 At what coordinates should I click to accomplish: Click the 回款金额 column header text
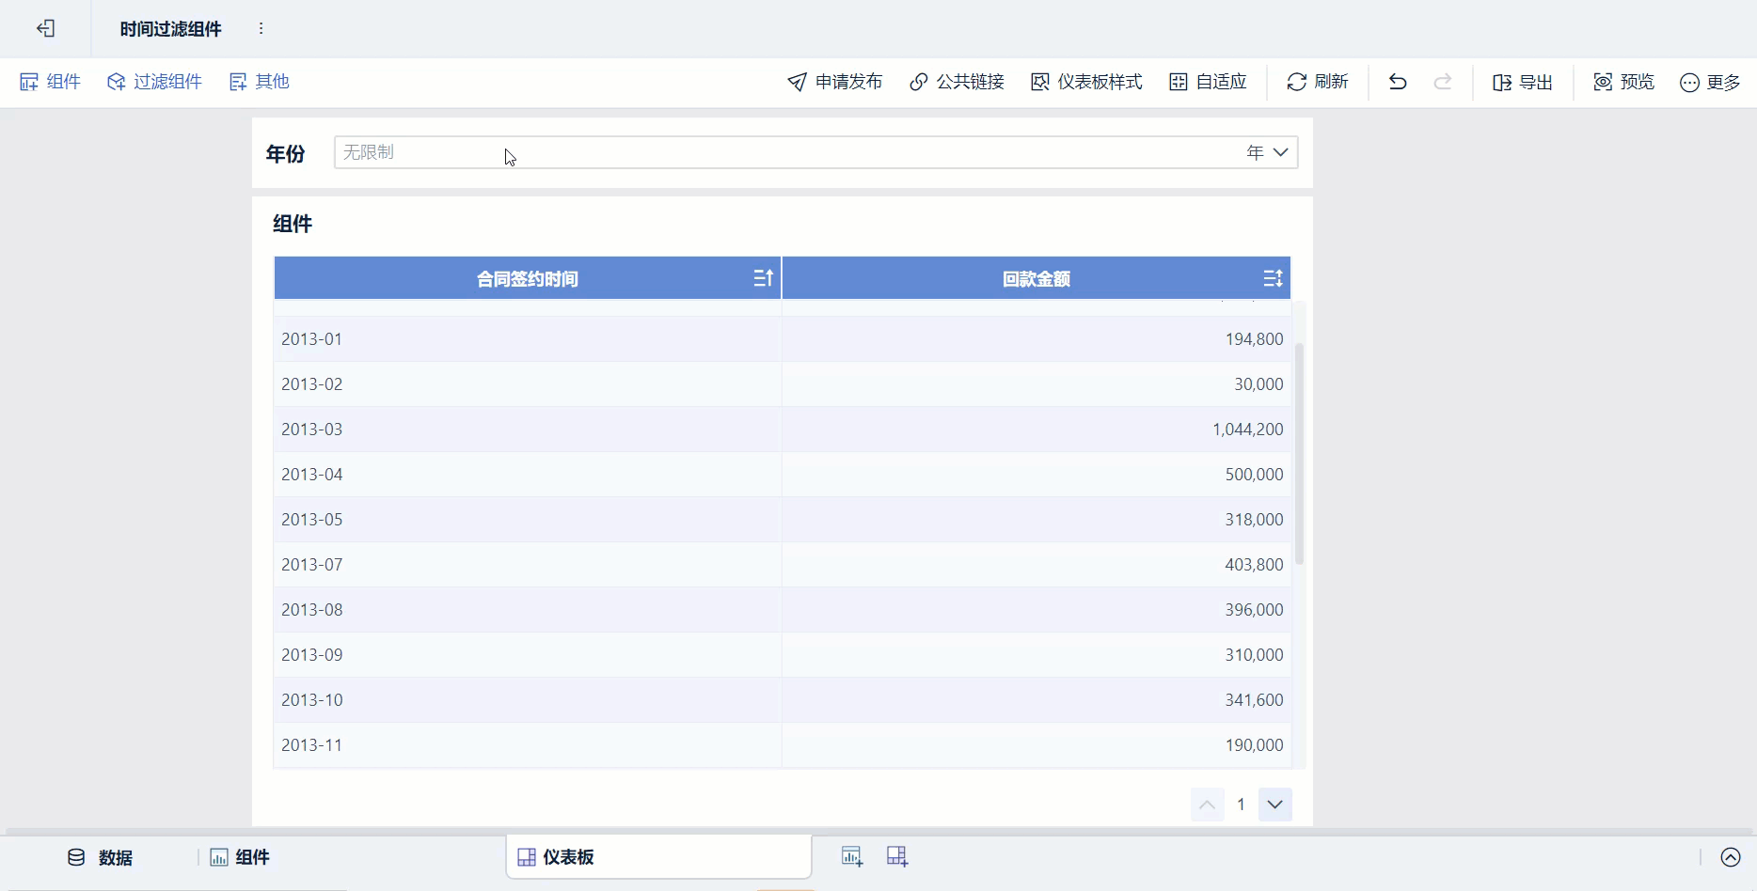[x=1037, y=279]
